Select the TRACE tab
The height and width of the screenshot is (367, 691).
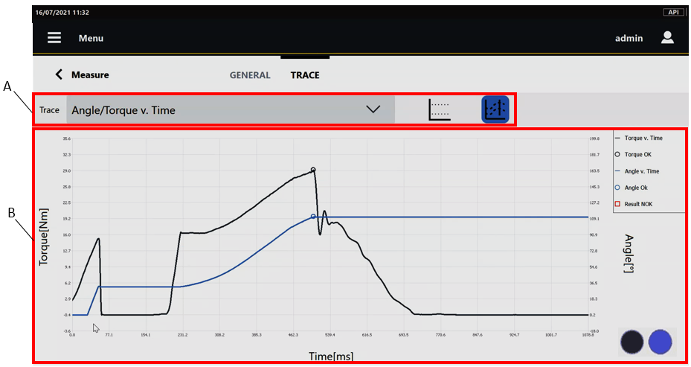tap(305, 75)
